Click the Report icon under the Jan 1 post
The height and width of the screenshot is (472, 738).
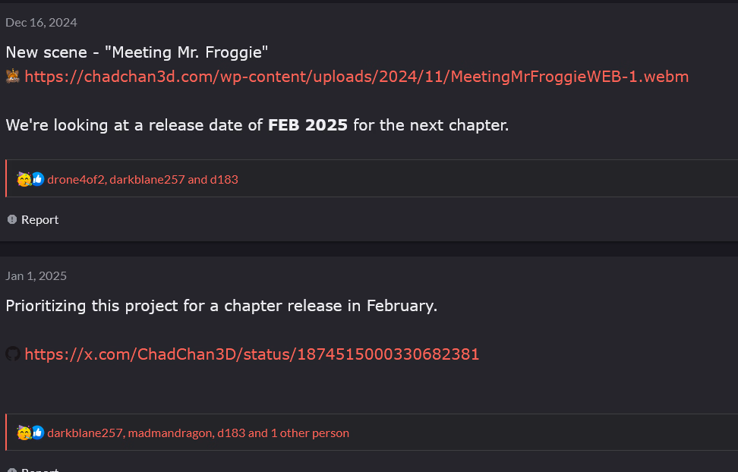(x=12, y=470)
